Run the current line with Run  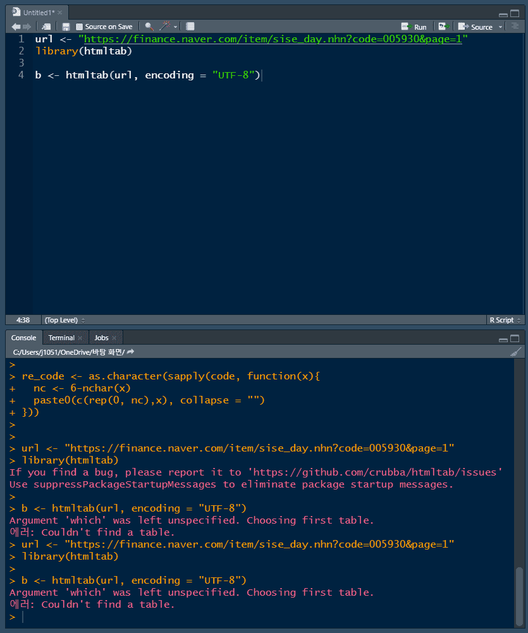[414, 27]
